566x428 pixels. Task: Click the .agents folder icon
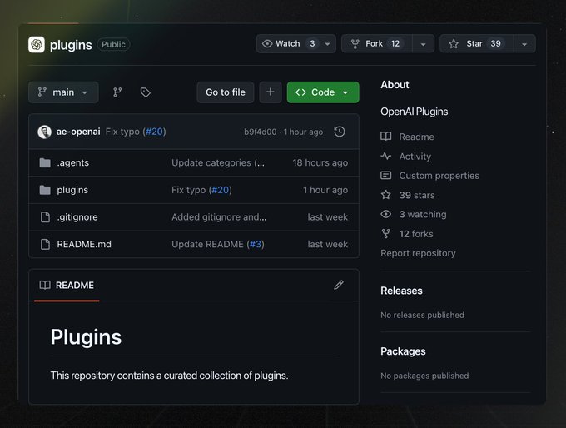click(x=45, y=163)
